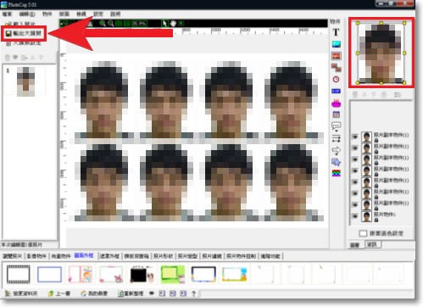Click 上一層 go up one level
Screen dimensions: 423x307
(x=59, y=293)
